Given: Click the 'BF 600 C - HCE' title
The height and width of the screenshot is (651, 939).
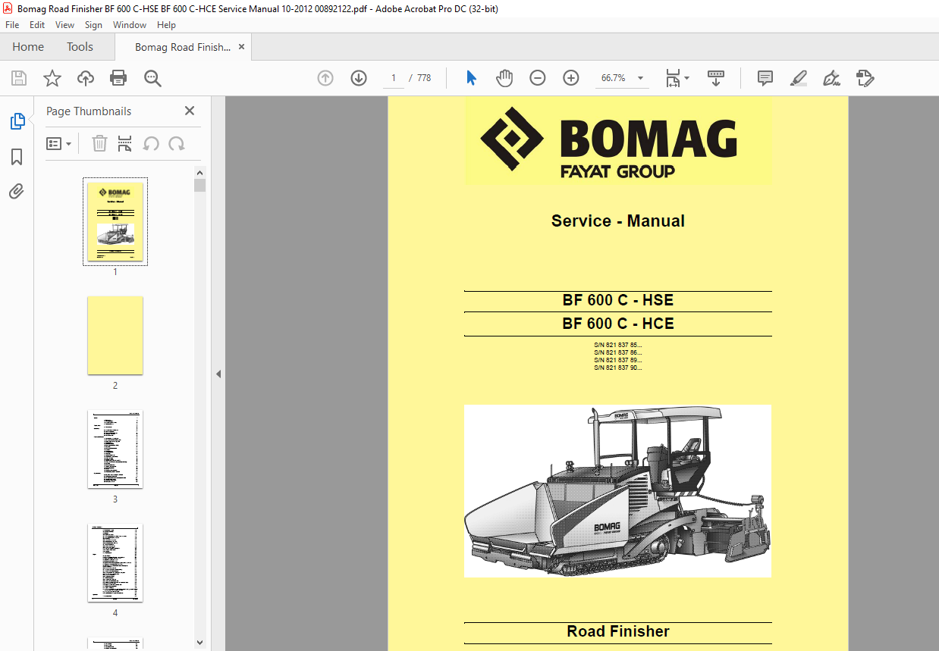Looking at the screenshot, I should [x=618, y=324].
